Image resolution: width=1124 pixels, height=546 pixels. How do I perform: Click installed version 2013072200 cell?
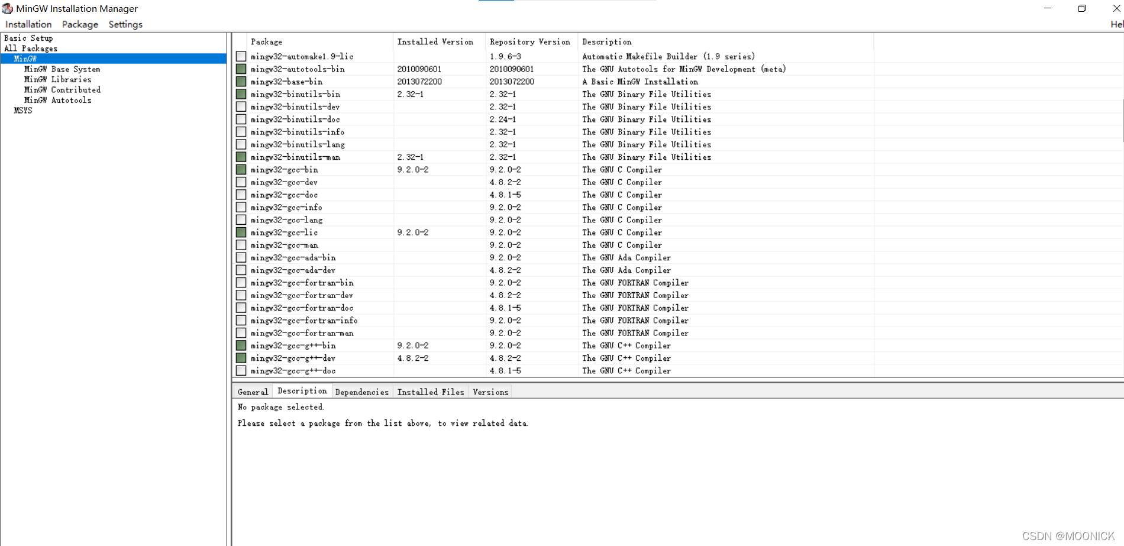419,82
